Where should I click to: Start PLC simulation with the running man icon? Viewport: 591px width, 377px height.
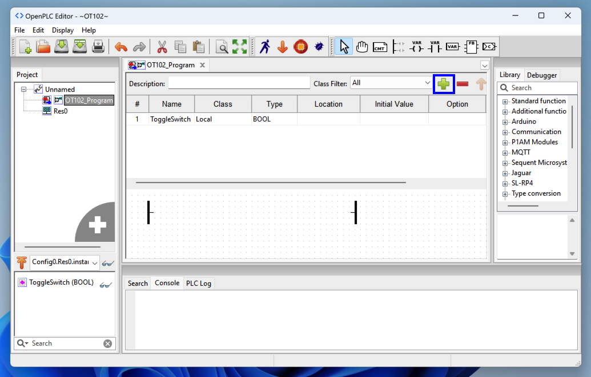pyautogui.click(x=265, y=47)
